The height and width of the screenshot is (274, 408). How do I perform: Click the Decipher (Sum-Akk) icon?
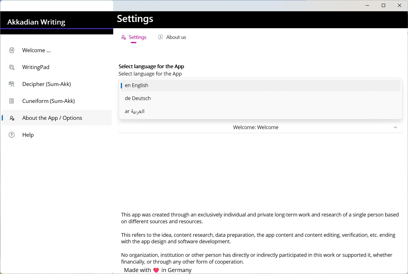12,84
